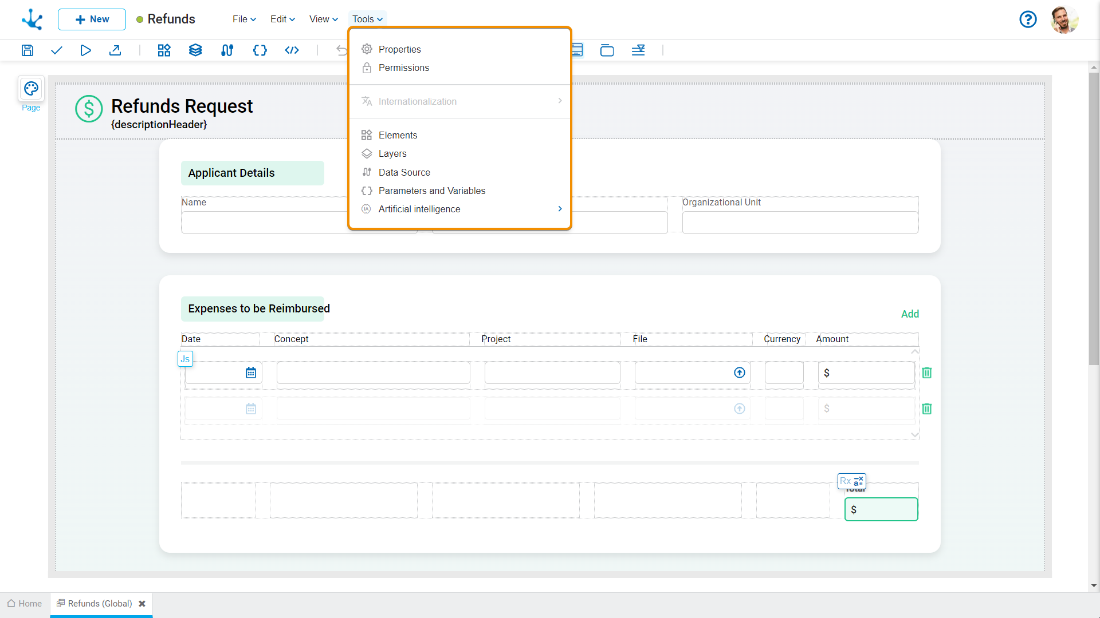1100x618 pixels.
Task: Scroll down the expenses table scrollbar
Action: [x=915, y=434]
